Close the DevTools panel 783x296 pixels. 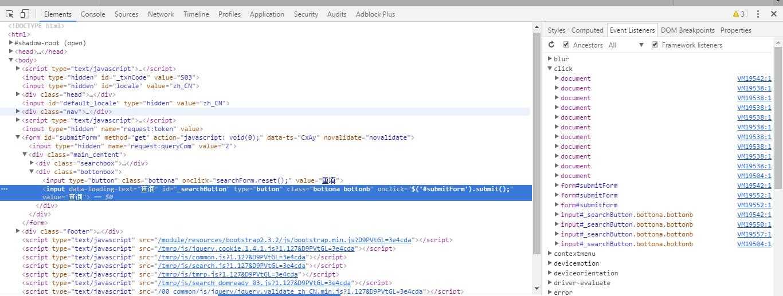pyautogui.click(x=774, y=14)
